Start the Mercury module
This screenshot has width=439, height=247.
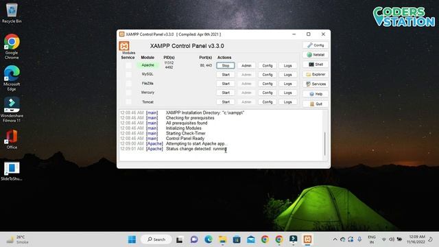pos(226,93)
